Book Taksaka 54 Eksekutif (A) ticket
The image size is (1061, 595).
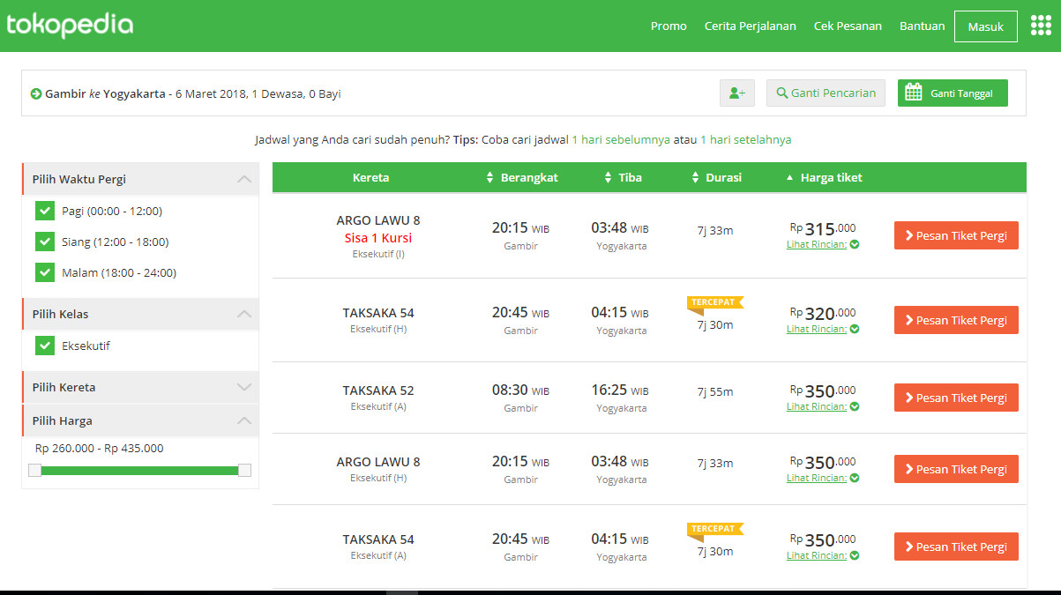(x=956, y=547)
